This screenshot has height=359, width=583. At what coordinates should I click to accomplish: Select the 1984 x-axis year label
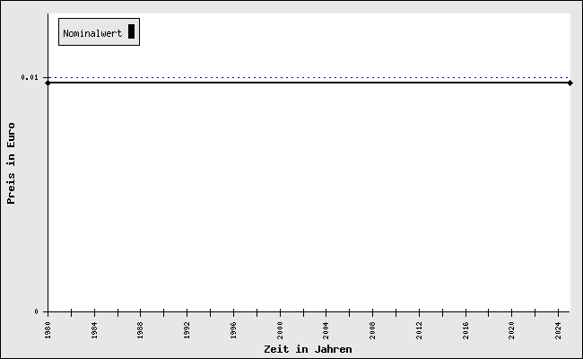click(x=94, y=331)
